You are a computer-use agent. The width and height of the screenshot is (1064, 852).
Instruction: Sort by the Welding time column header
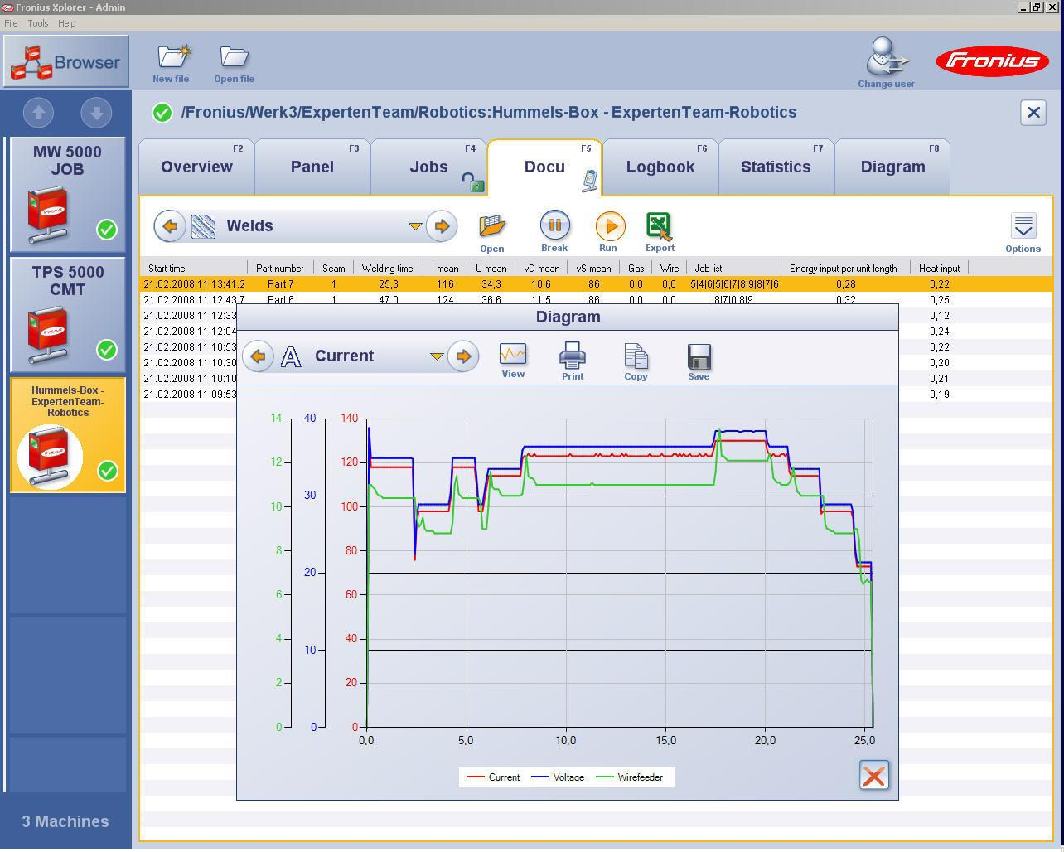[x=387, y=268]
